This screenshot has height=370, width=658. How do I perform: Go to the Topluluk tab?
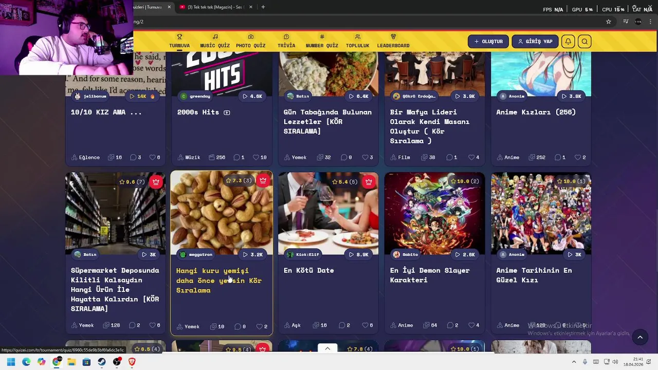click(358, 41)
